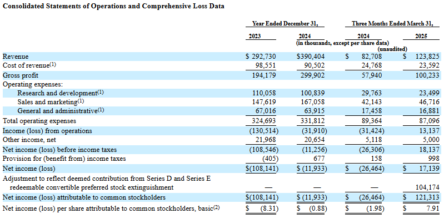Select 'Research and development' row label
Screen dimensions: 444x219
pyautogui.click(x=61, y=93)
